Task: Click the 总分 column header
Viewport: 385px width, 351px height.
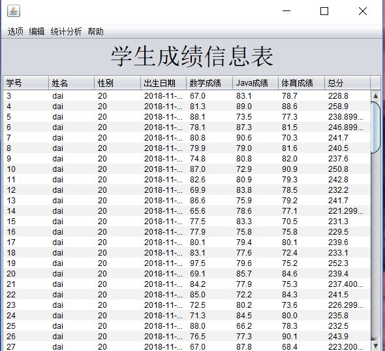Action: [x=347, y=83]
